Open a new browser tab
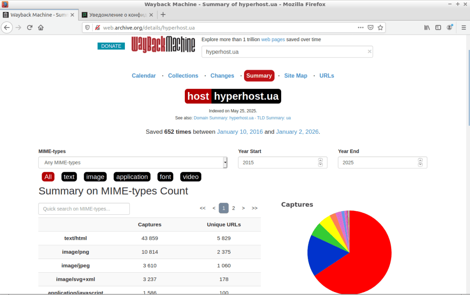The height and width of the screenshot is (295, 470). (x=163, y=14)
